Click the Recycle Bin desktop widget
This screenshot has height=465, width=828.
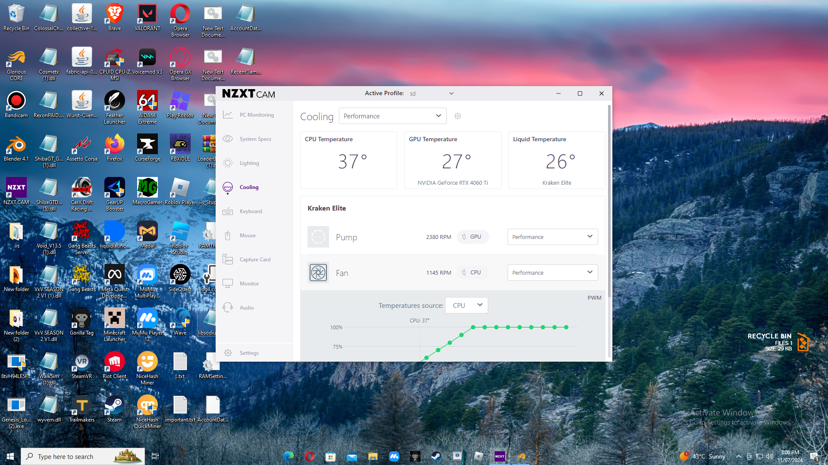click(x=778, y=342)
